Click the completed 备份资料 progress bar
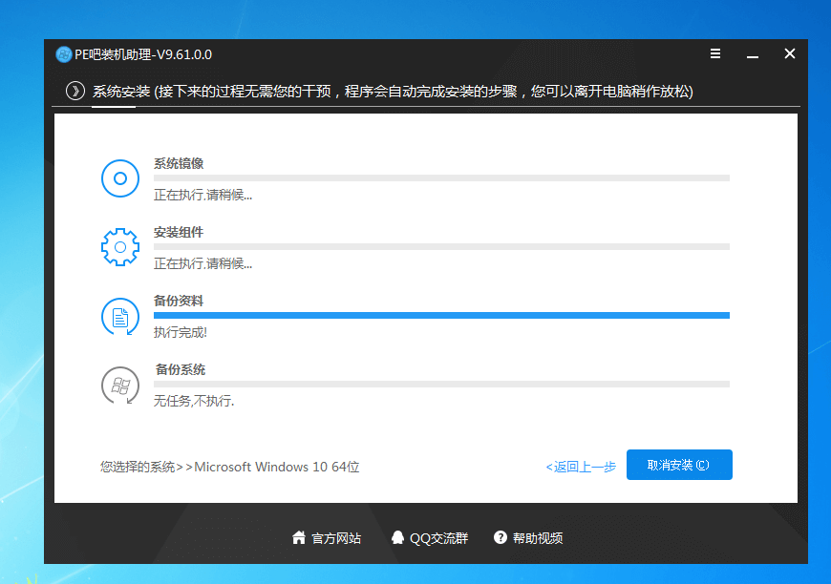 pos(441,316)
